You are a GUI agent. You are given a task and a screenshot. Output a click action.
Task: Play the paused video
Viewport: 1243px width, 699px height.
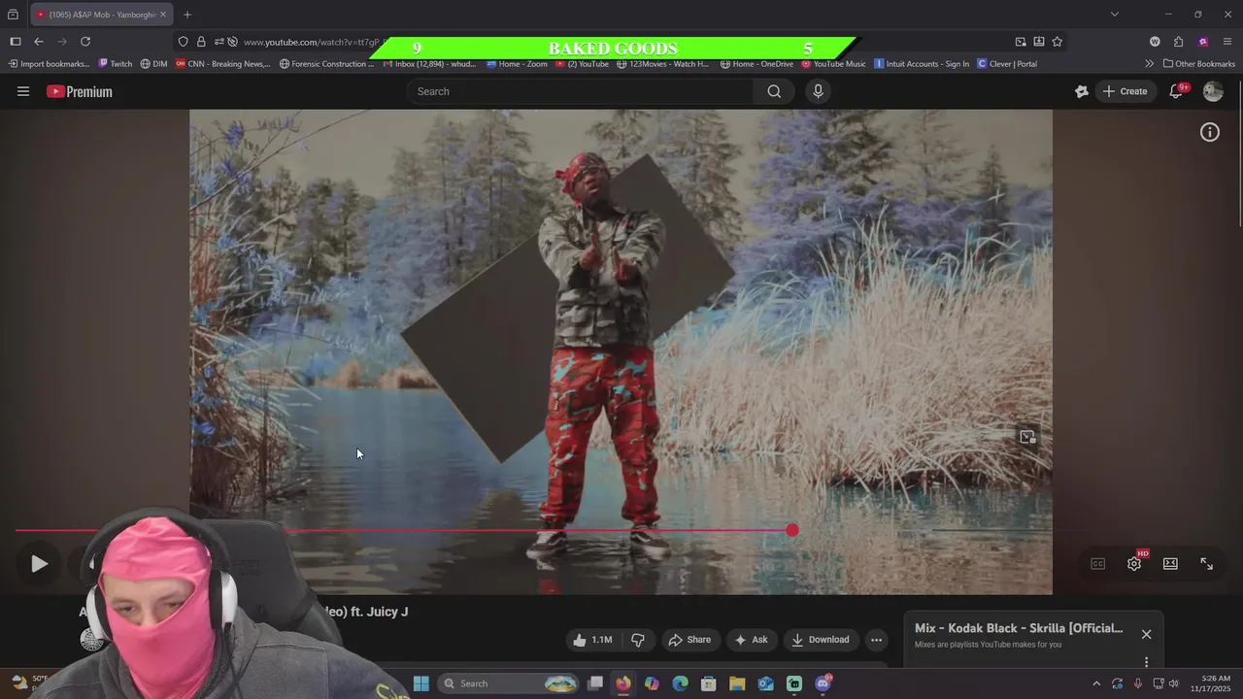point(39,564)
